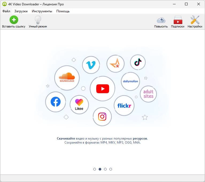Open the Повысить cloud icon

click(x=161, y=20)
